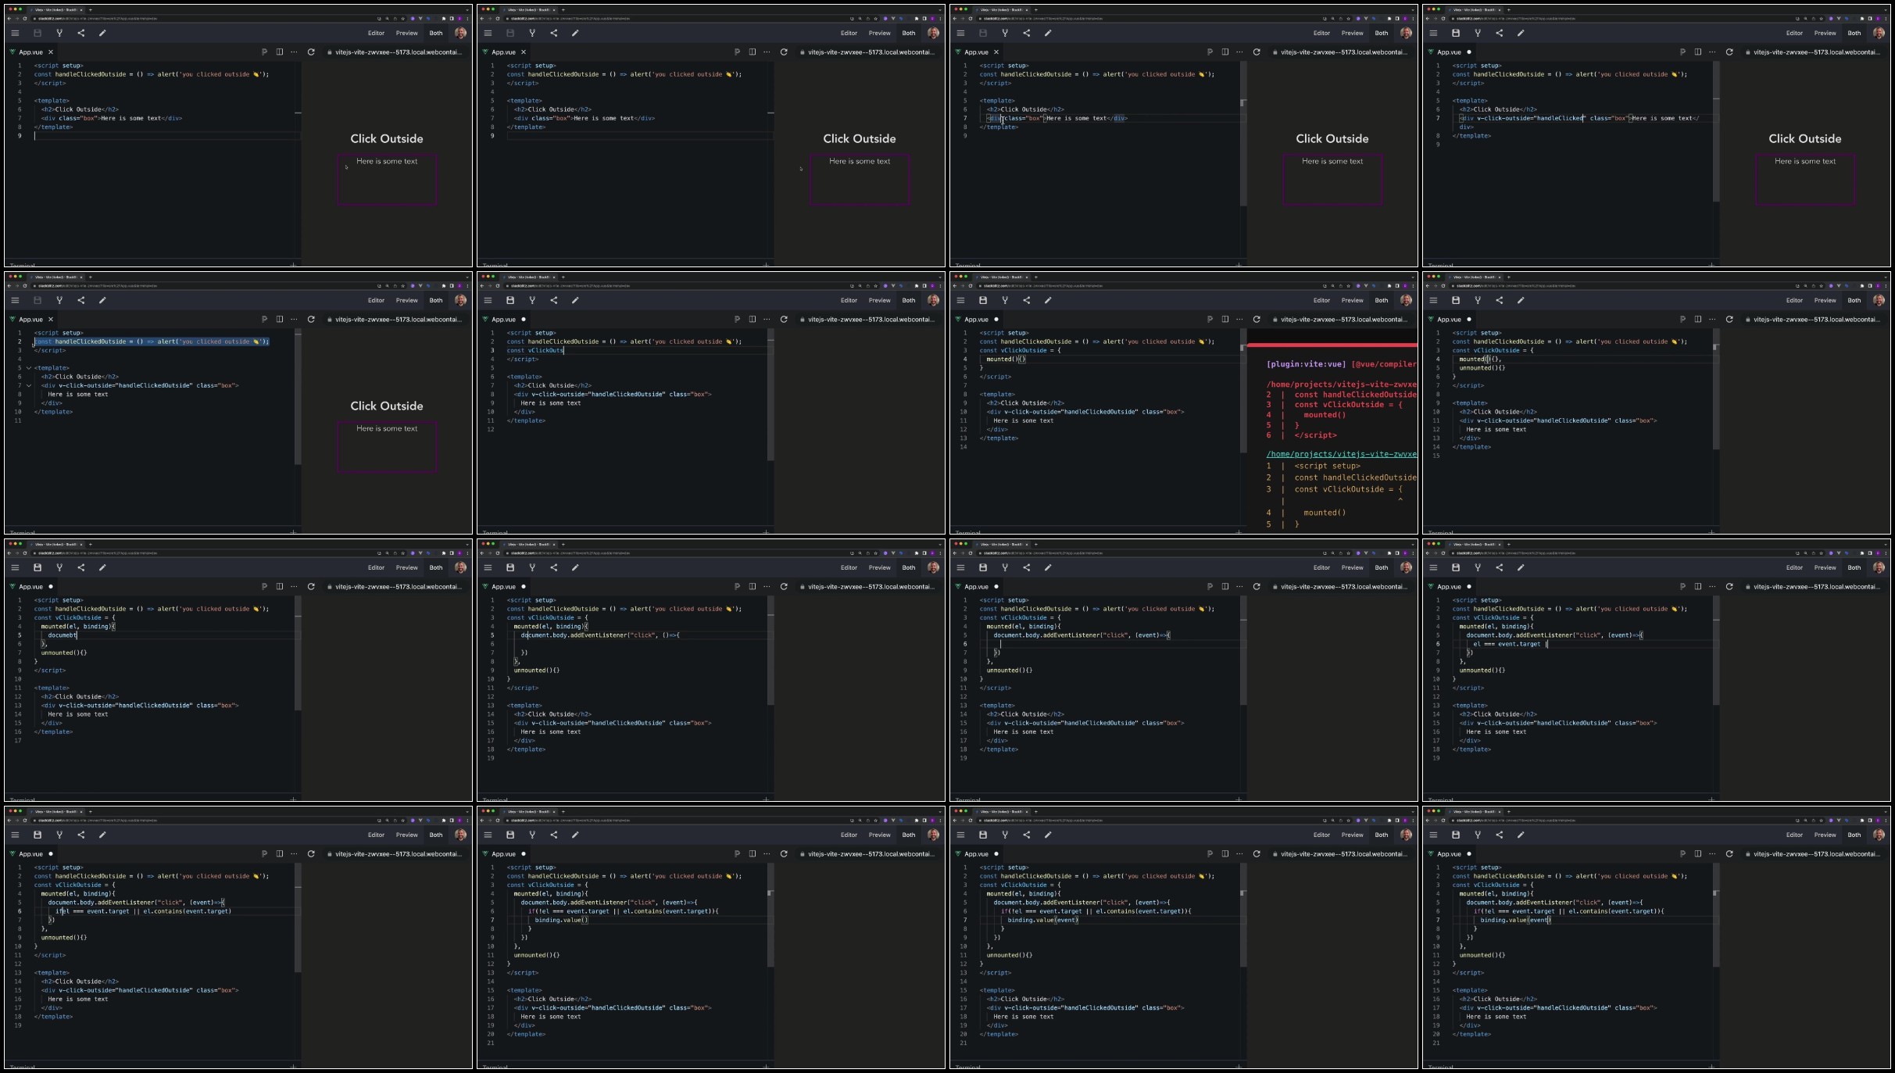Click 'Here is some text' preview box beside selected line 2
The width and height of the screenshot is (1895, 1073).
tap(387, 446)
